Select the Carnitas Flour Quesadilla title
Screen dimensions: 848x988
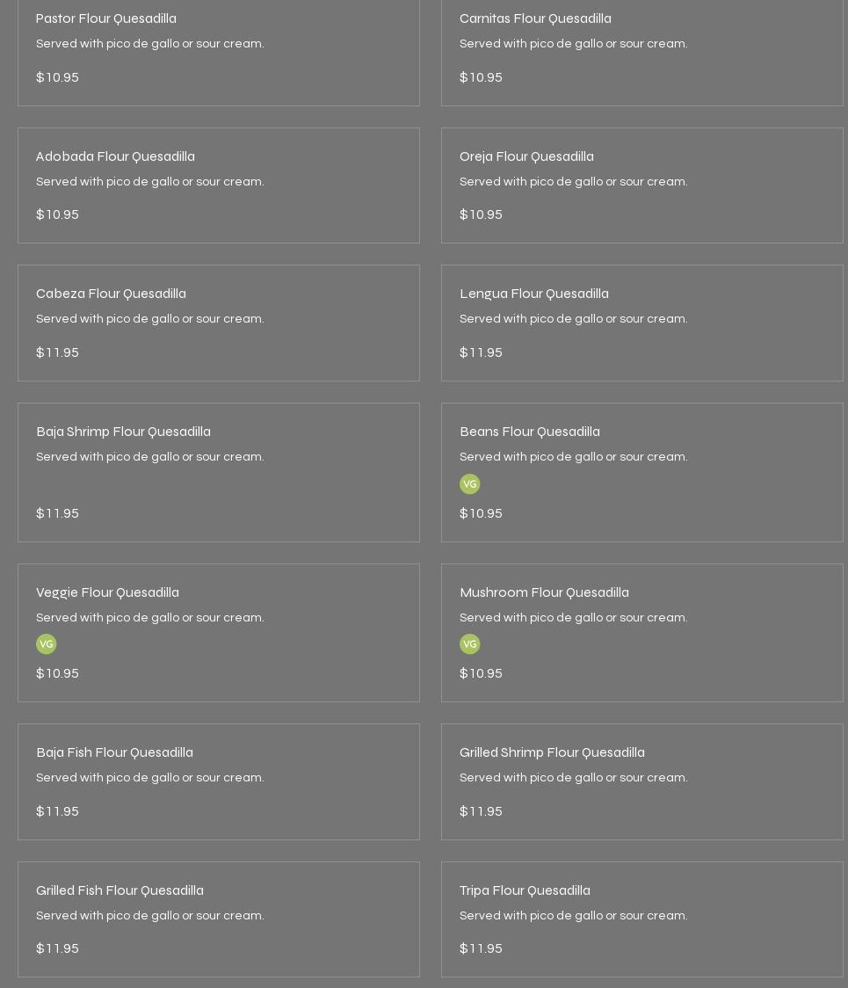click(x=535, y=18)
